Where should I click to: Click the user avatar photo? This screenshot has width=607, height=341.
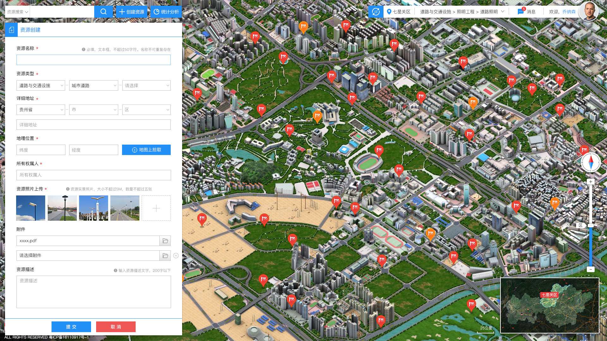[588, 11]
